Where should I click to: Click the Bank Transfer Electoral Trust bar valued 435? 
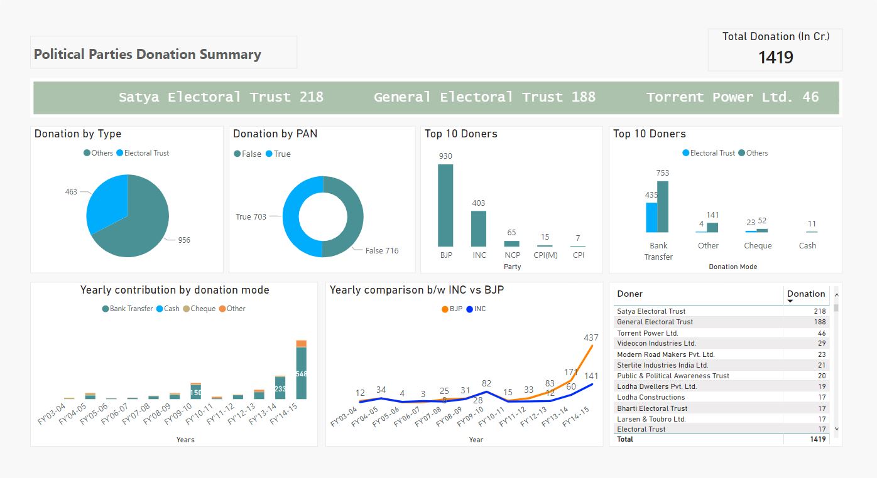(x=651, y=217)
